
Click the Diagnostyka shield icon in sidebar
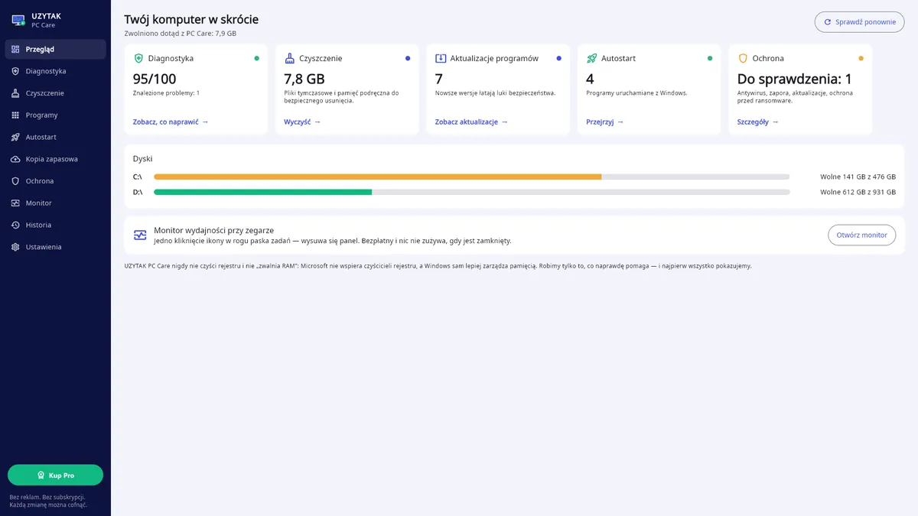pos(15,71)
